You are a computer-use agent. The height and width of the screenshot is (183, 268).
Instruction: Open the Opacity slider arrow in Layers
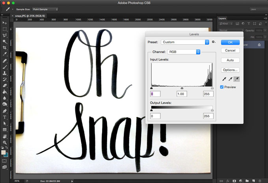pos(265,31)
